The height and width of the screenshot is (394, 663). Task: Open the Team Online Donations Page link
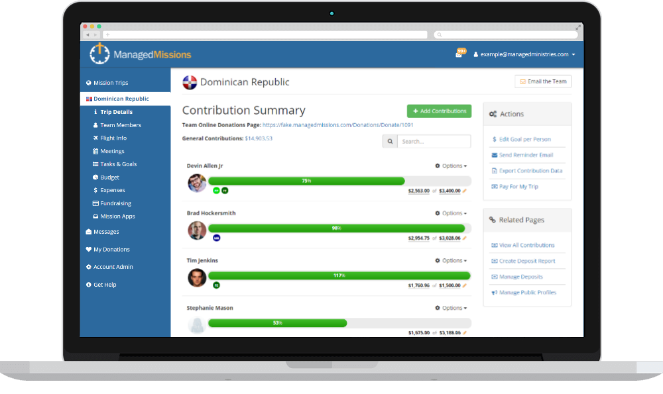338,125
